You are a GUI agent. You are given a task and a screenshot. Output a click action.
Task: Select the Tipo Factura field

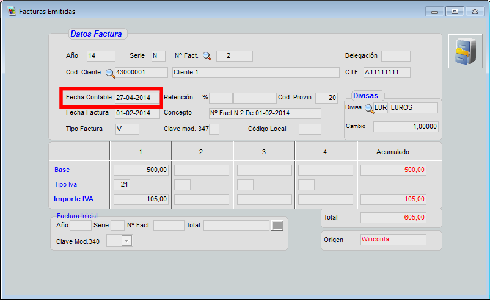click(127, 129)
